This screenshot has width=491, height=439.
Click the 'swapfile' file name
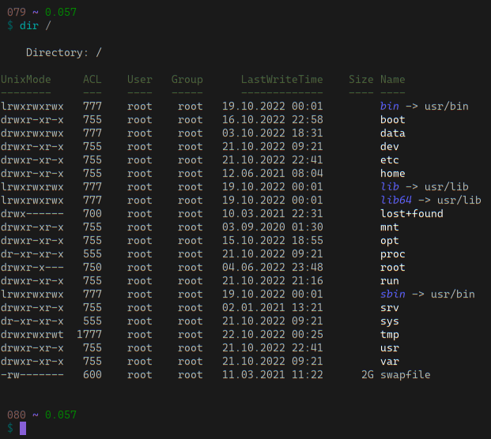pyautogui.click(x=405, y=375)
